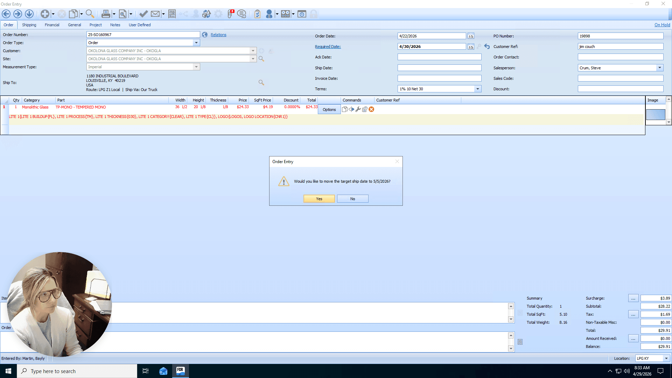This screenshot has width=672, height=378.
Task: Click in the Ack Date field
Action: tap(439, 57)
